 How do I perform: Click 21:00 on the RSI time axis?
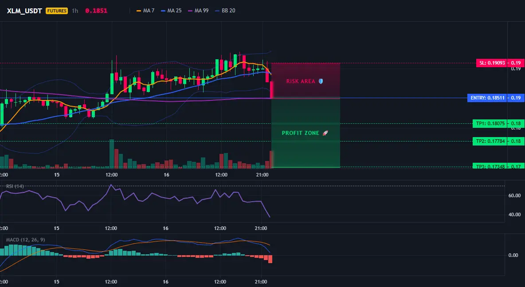click(x=261, y=228)
